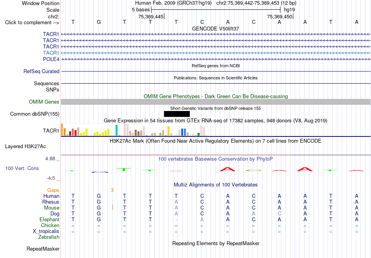Click the RepeatMasker track label
Screen dimensions: 371x258
[x=43, y=249]
